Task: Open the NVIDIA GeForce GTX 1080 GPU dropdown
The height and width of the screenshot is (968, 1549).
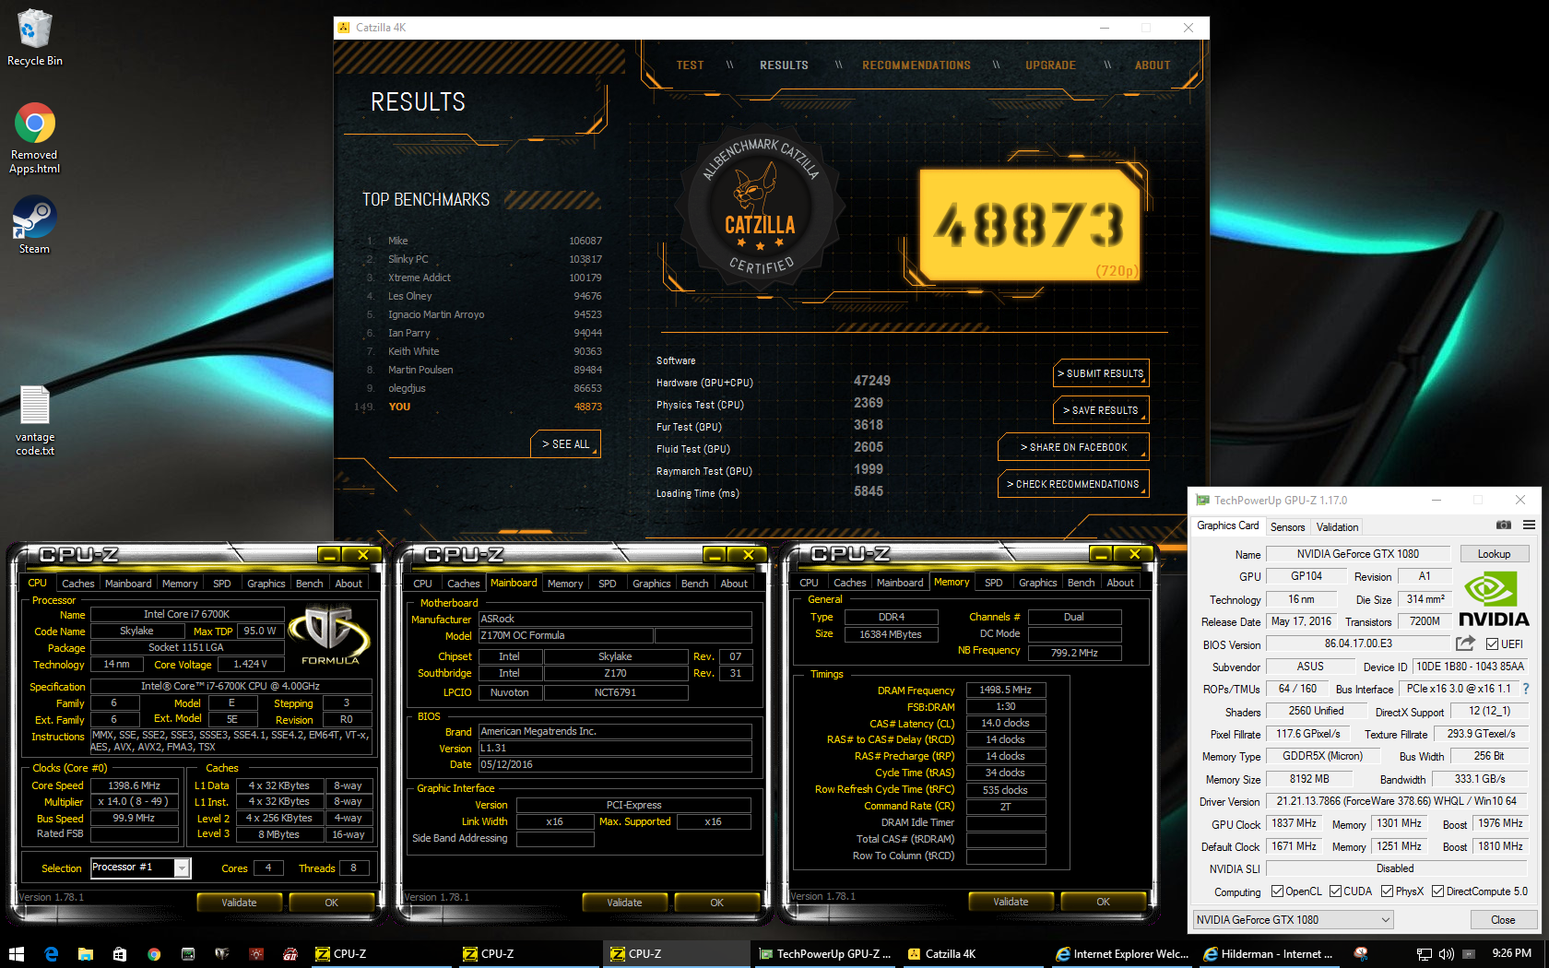Action: (1293, 920)
